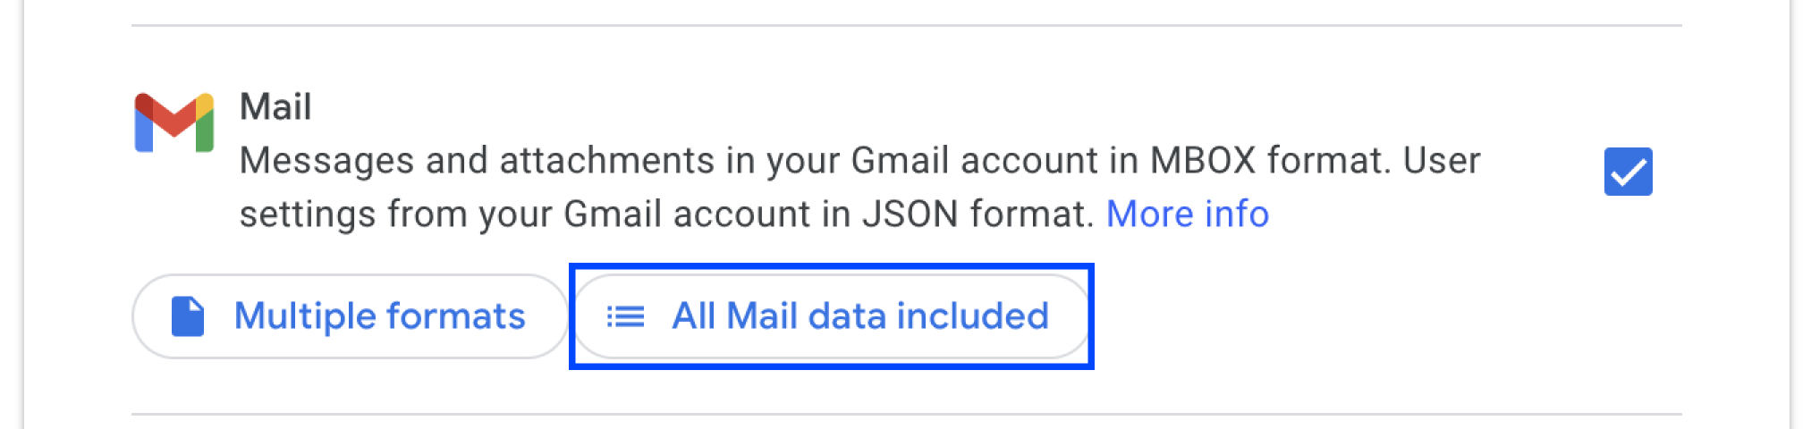Click the All Mail data included label text
This screenshot has width=1811, height=429.
tap(860, 316)
